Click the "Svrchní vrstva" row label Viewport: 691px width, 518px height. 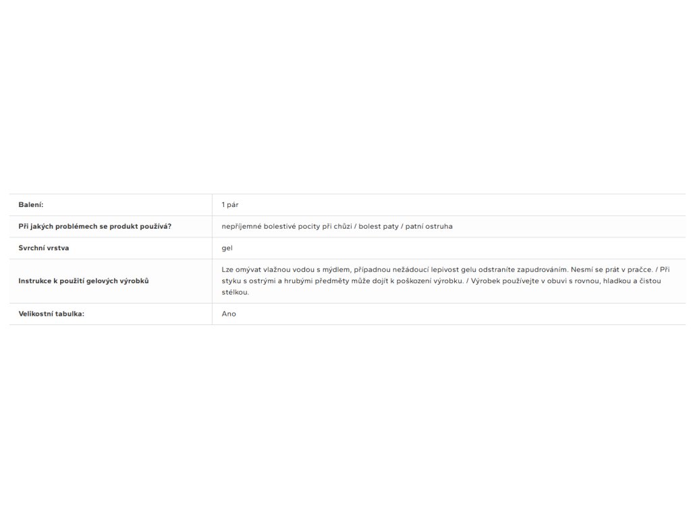pyautogui.click(x=44, y=248)
